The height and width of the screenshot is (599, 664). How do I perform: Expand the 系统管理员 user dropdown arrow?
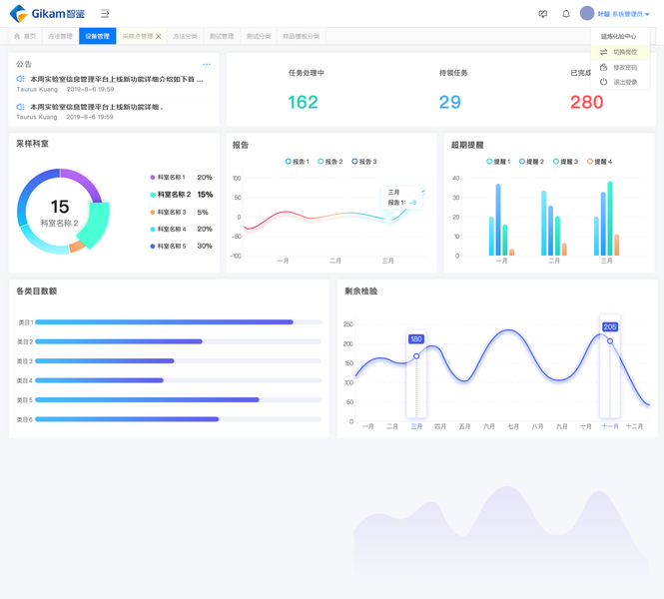[x=647, y=14]
